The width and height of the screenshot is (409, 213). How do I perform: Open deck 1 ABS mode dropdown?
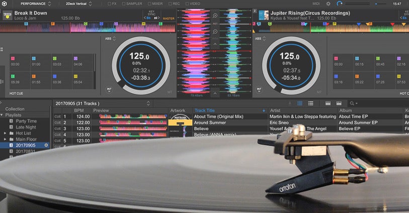tap(110, 39)
